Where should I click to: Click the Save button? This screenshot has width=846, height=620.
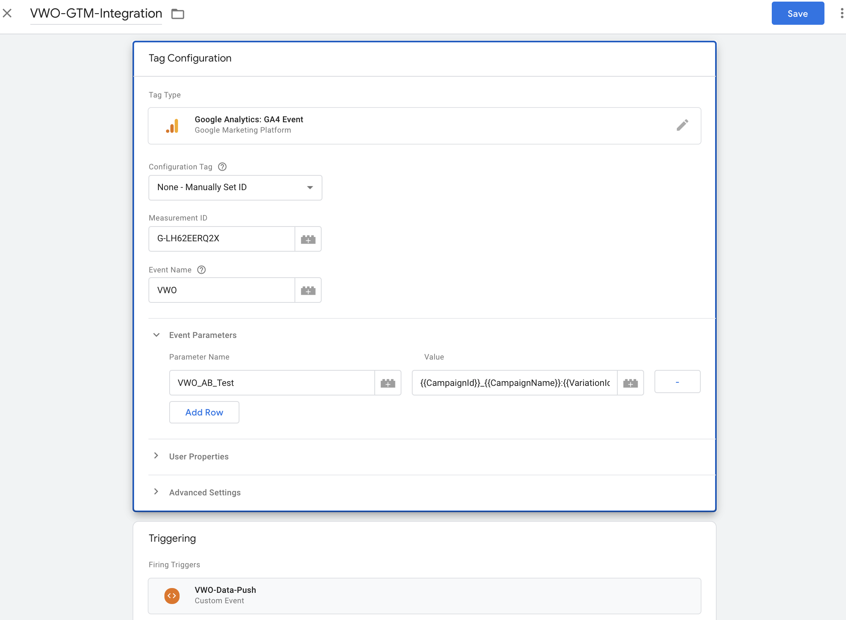click(x=798, y=14)
